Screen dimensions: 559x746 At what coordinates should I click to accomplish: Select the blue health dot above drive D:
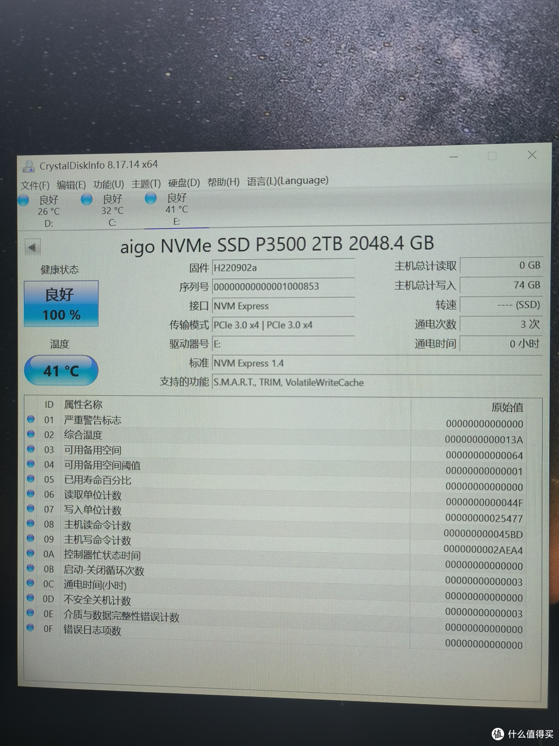(23, 199)
